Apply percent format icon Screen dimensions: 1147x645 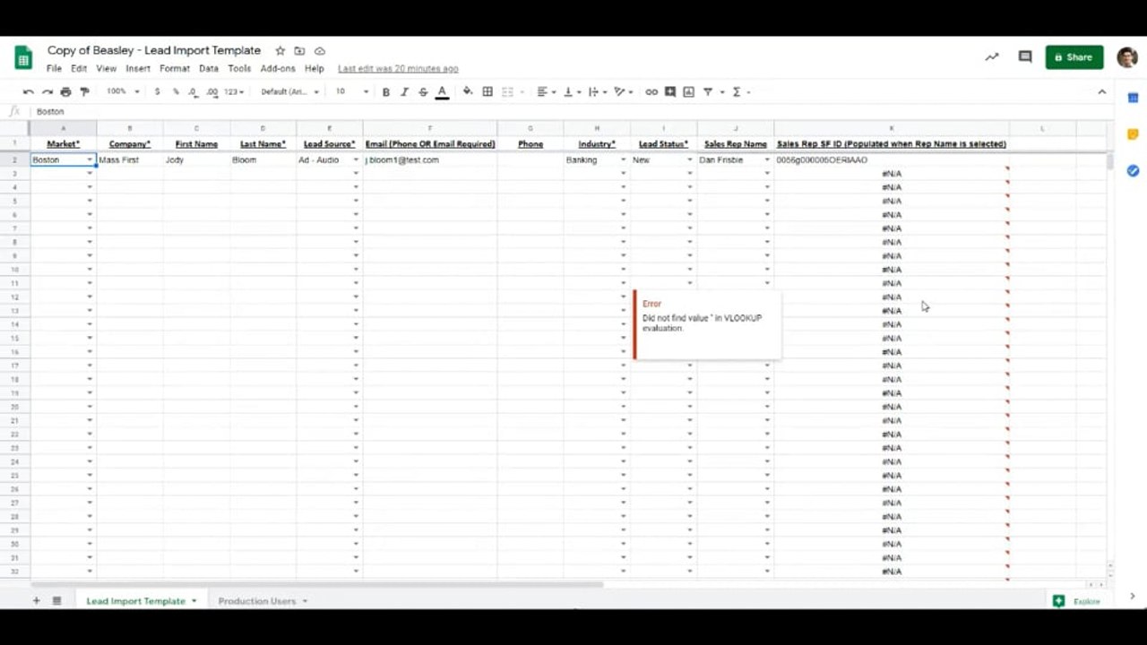tap(176, 91)
